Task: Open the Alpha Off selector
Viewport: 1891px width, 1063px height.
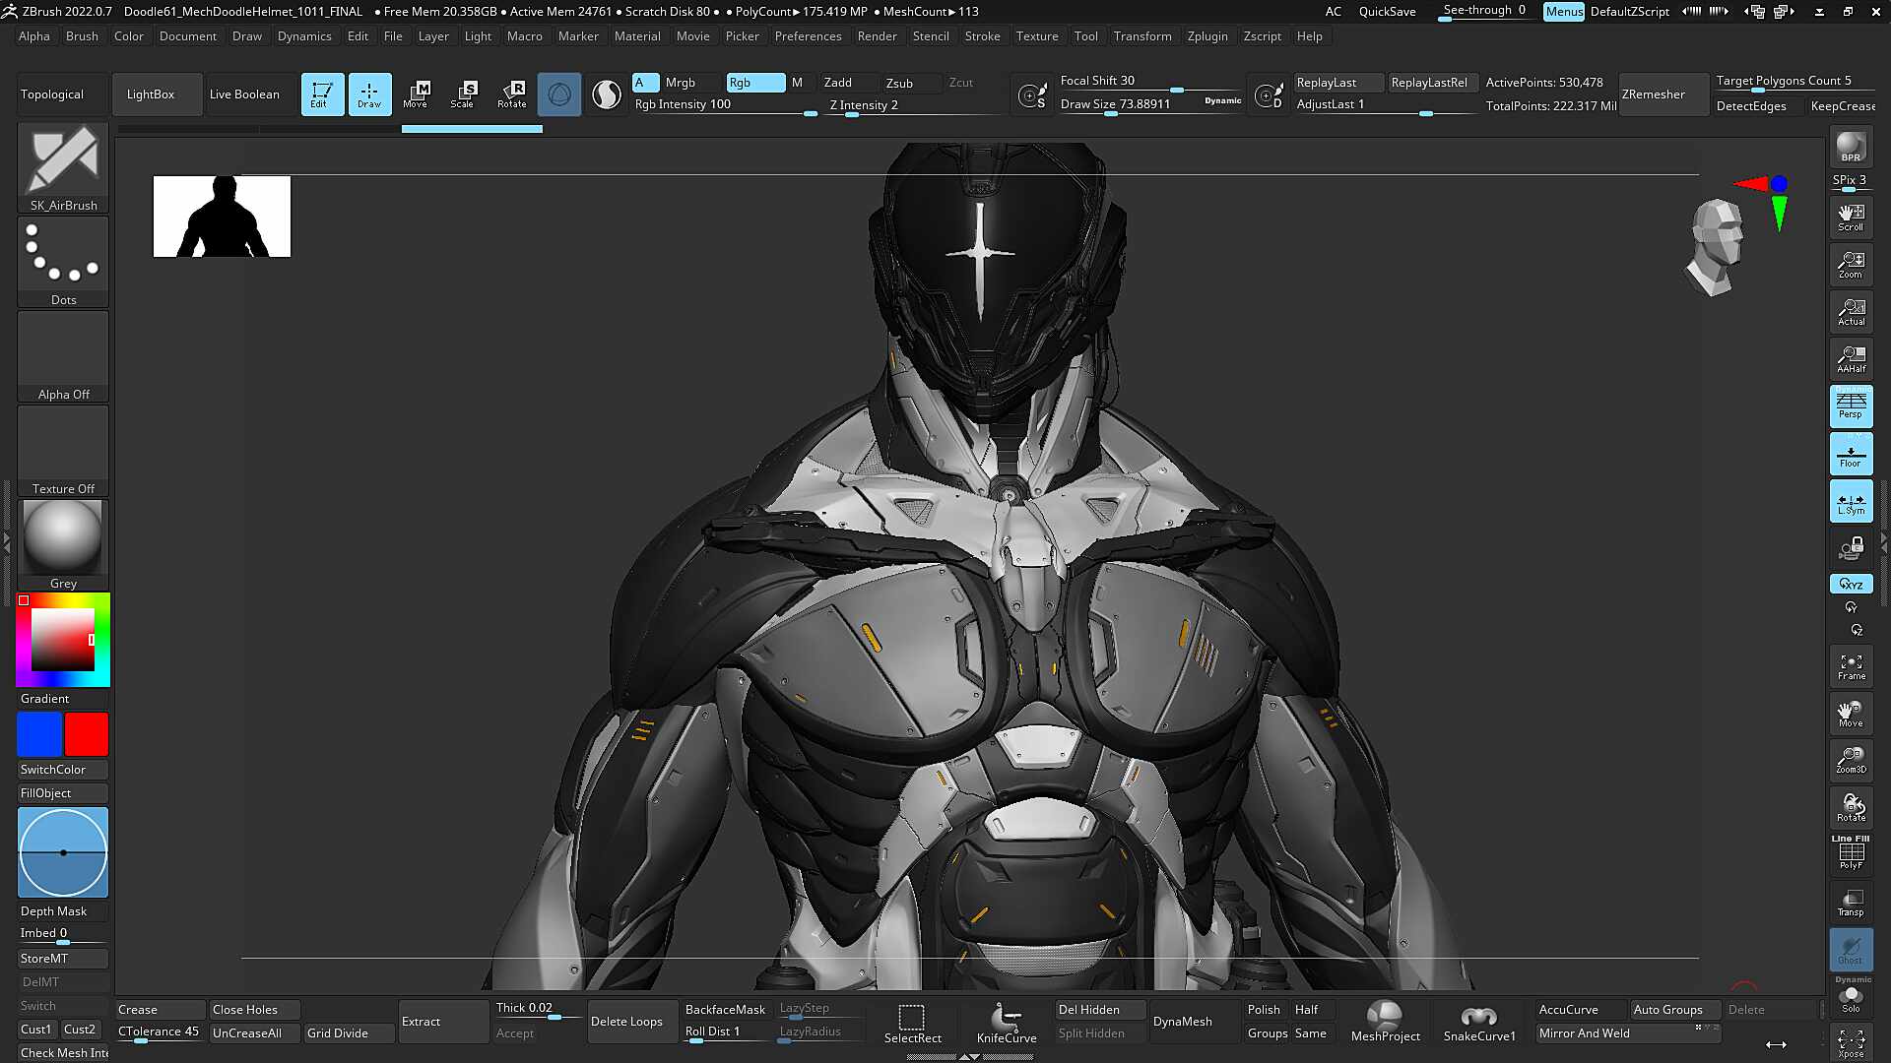Action: point(63,356)
